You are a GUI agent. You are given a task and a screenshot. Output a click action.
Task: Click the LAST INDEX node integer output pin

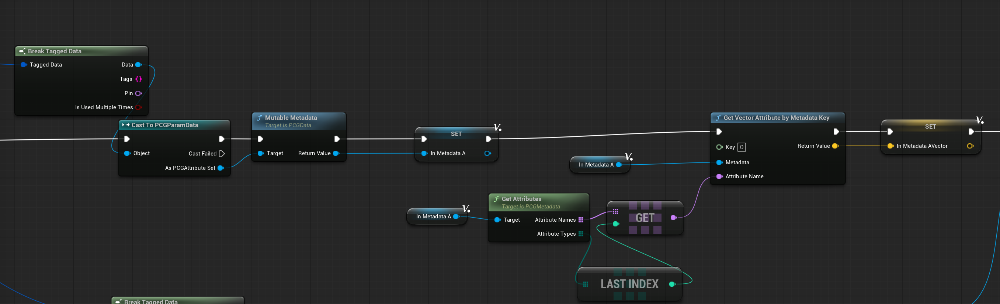click(x=672, y=284)
